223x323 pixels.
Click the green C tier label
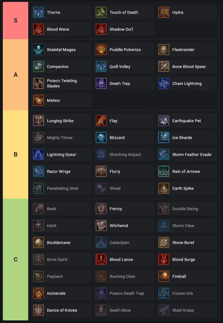(x=16, y=259)
